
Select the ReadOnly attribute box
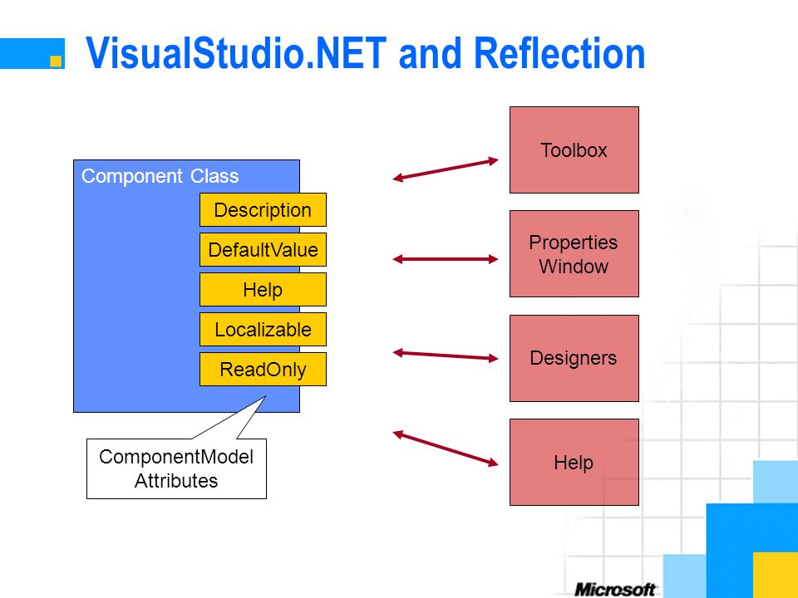point(263,369)
